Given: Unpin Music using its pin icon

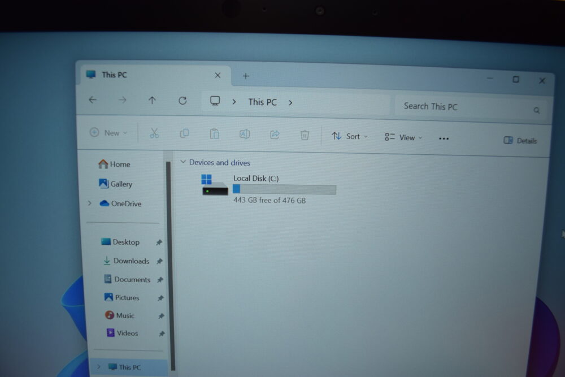Looking at the screenshot, I should tap(161, 316).
